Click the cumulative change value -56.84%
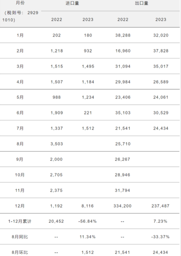 88,221
